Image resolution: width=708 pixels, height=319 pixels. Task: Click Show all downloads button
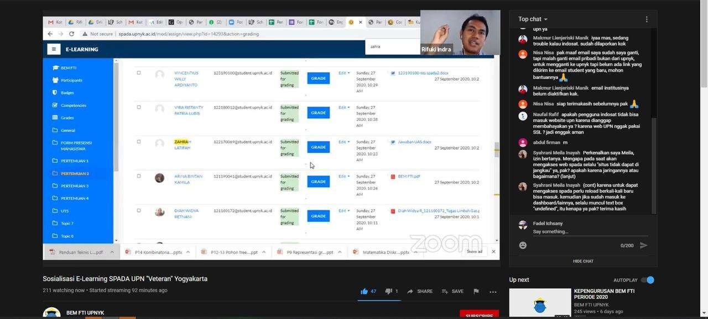point(475,252)
